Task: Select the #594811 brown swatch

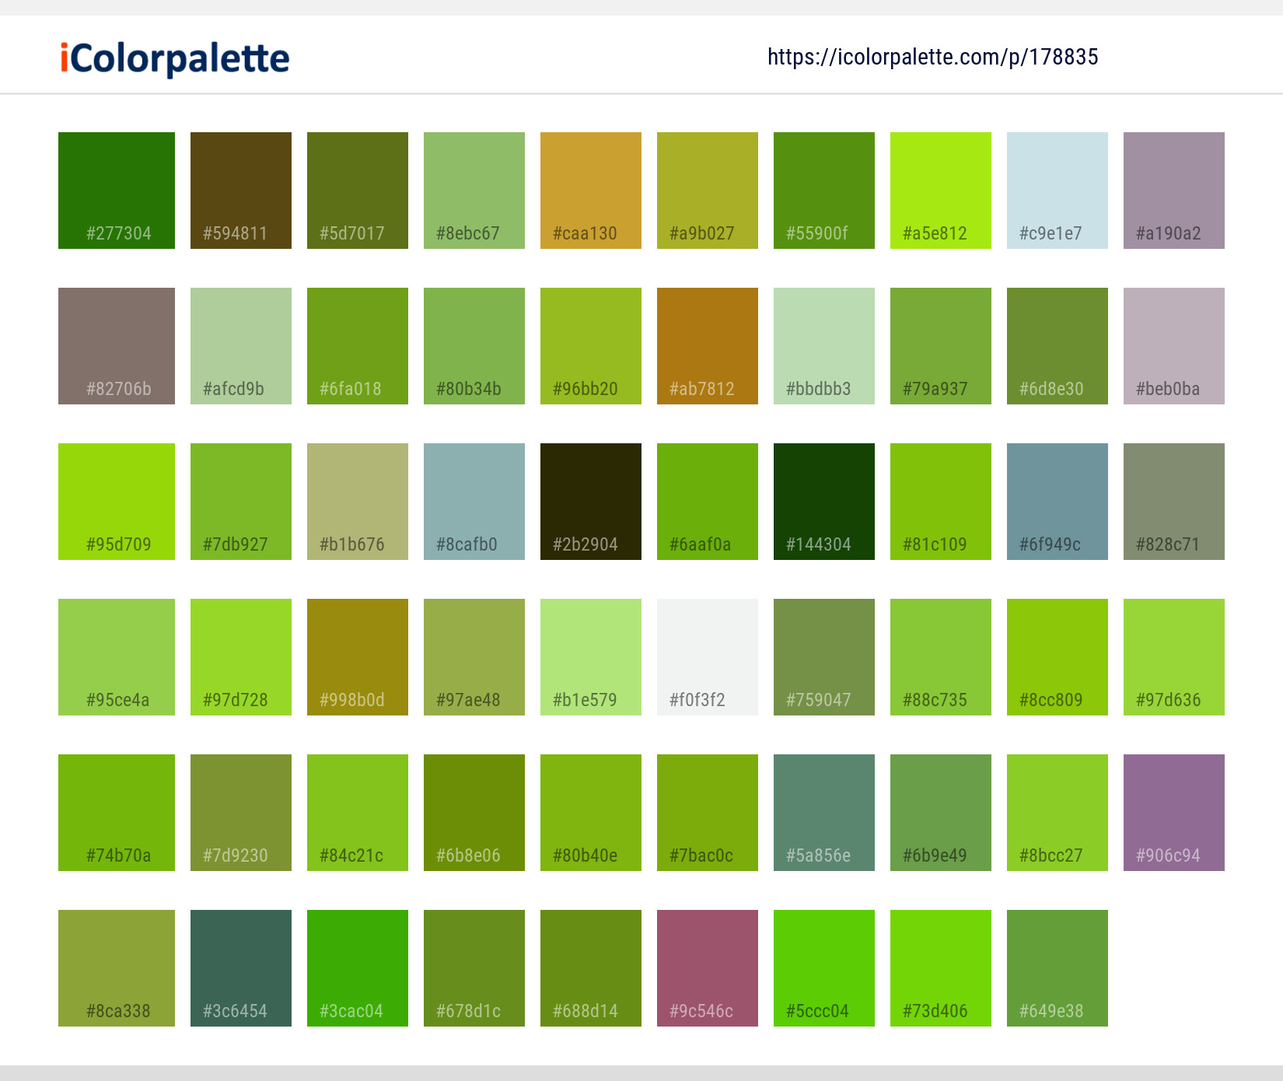Action: coord(241,191)
